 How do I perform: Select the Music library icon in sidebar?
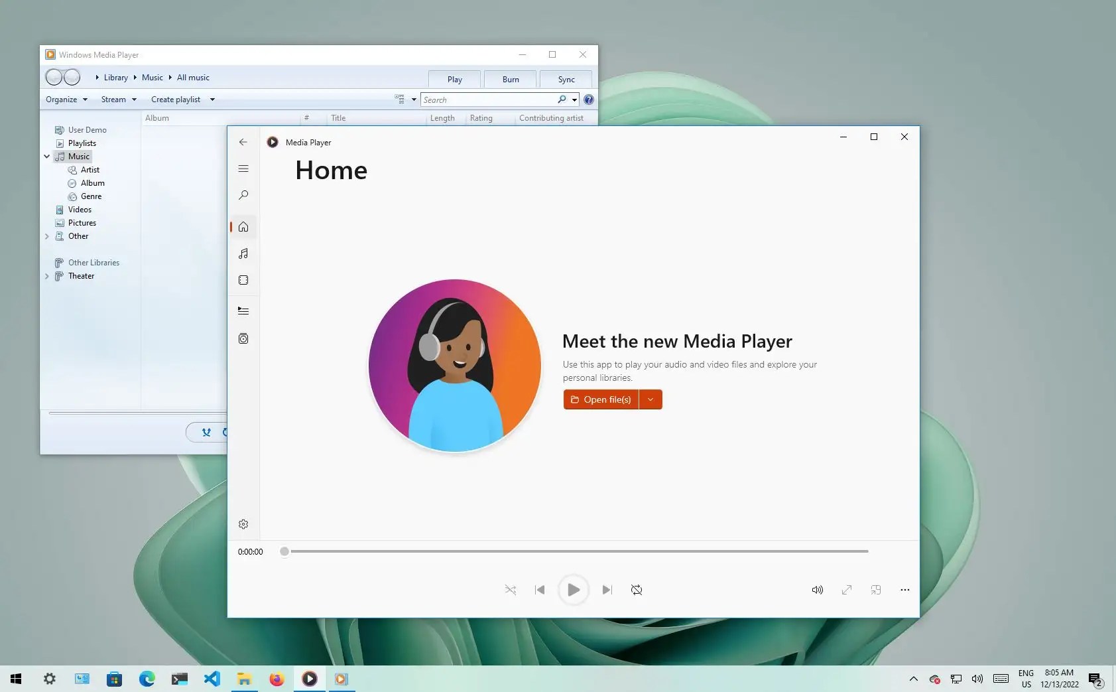(243, 253)
